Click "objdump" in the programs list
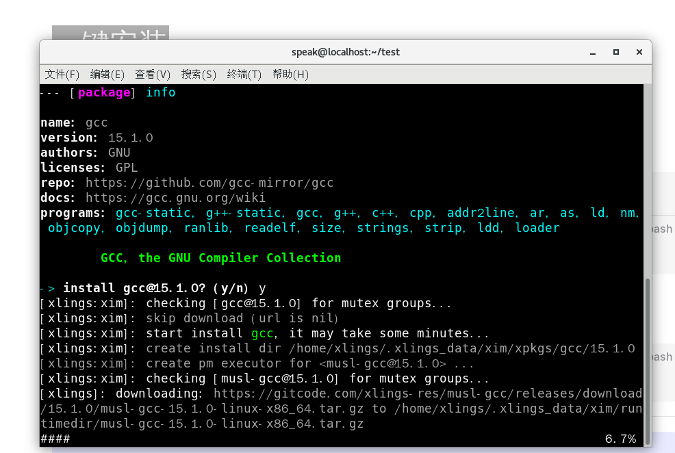 [x=142, y=228]
